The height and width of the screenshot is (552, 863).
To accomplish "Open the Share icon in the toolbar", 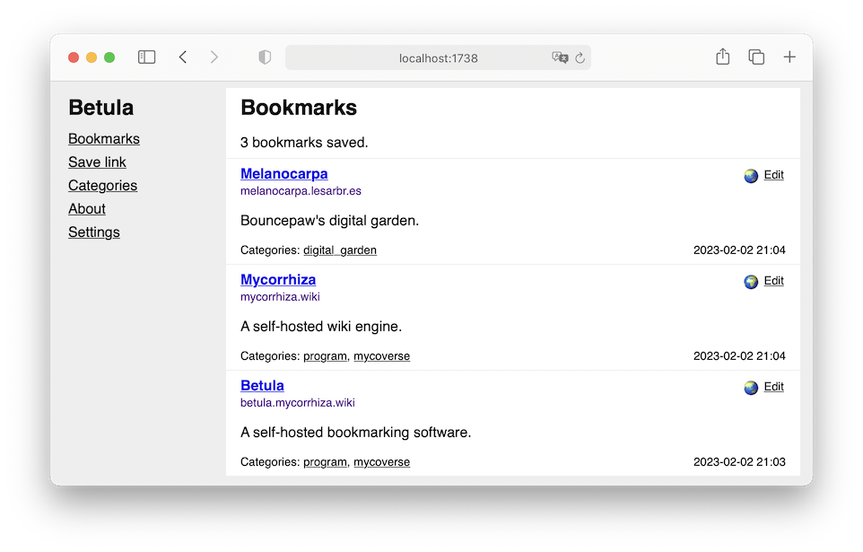I will click(x=722, y=57).
